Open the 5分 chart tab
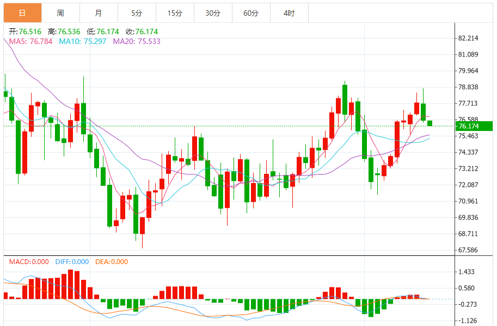This screenshot has width=497, height=326. [137, 13]
